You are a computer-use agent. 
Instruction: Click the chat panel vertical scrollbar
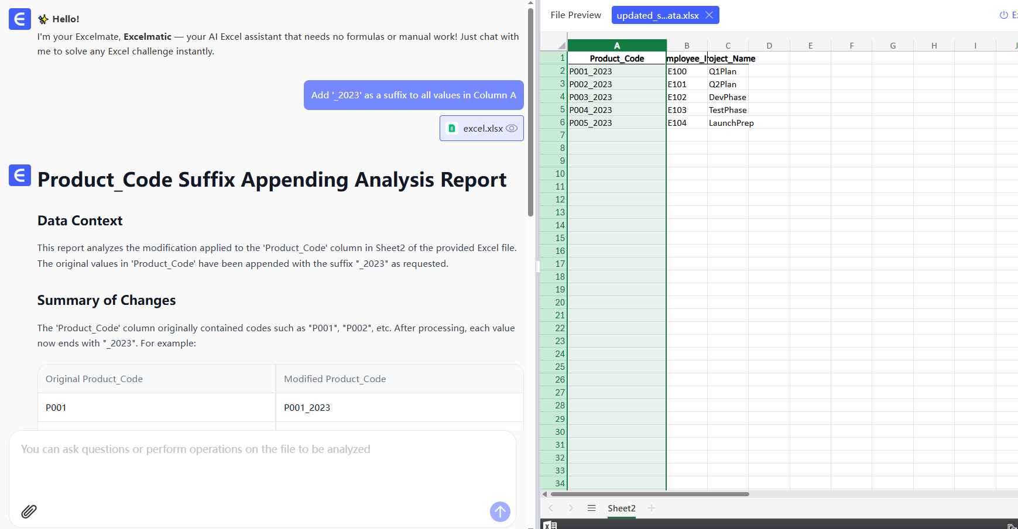pyautogui.click(x=530, y=111)
